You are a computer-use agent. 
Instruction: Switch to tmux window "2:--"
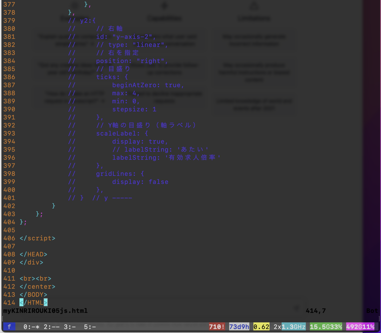(x=51, y=327)
